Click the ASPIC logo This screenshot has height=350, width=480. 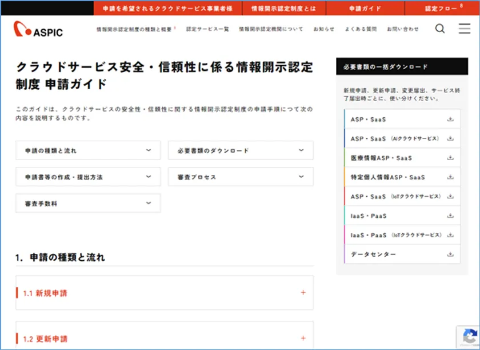click(x=38, y=29)
